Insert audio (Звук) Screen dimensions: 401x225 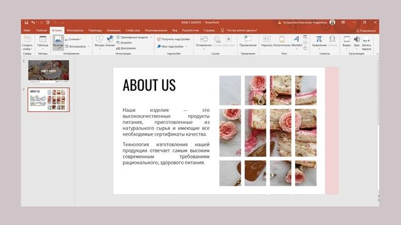pyautogui.click(x=357, y=42)
